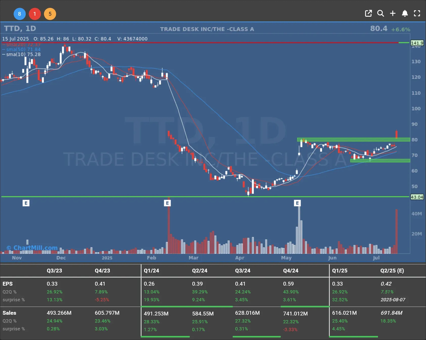Image resolution: width=426 pixels, height=340 pixels.
Task: Toggle fullscreen chart icon
Action: (x=417, y=13)
